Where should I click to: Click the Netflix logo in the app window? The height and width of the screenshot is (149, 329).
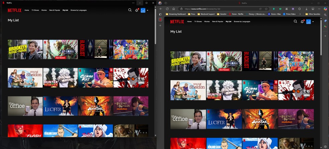[14, 10]
